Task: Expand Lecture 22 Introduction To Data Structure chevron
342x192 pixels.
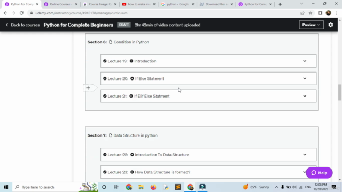Action: point(305,155)
